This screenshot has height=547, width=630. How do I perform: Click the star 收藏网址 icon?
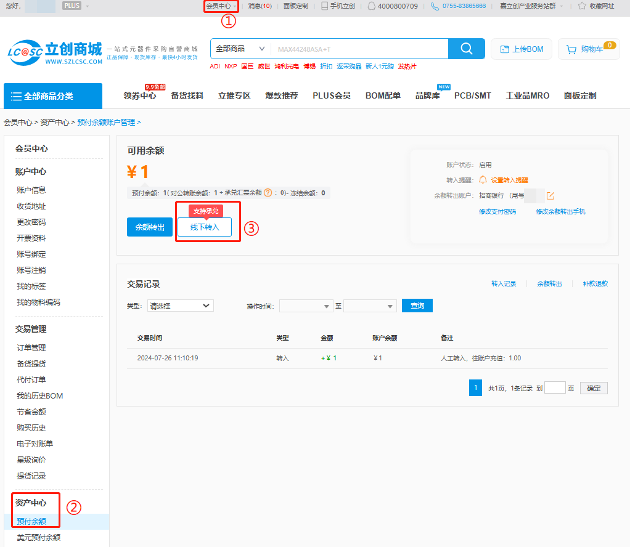tap(582, 6)
